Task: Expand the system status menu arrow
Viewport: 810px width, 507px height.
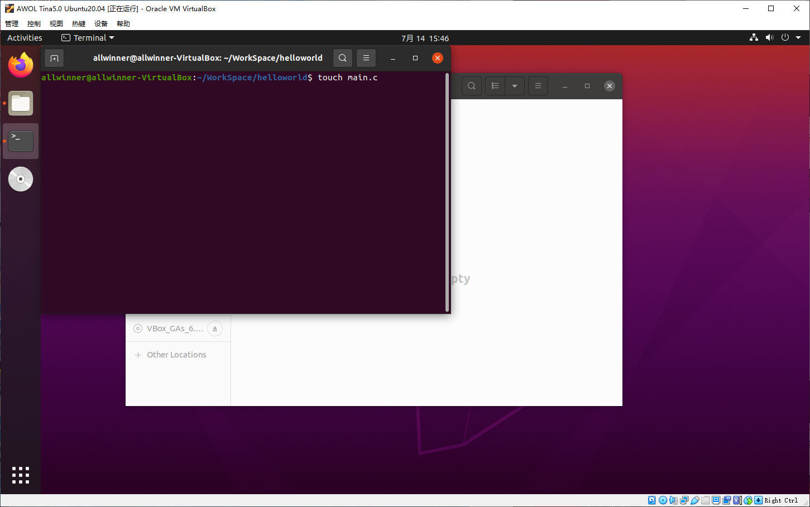Action: 798,38
